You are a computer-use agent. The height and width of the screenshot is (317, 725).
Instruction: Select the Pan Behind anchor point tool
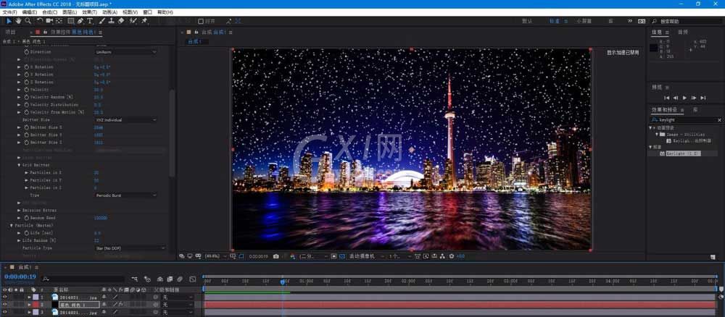(59, 21)
